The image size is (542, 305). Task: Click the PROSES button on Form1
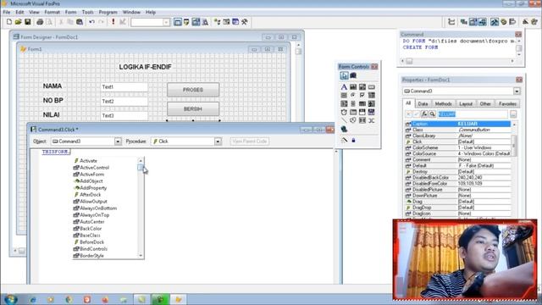[193, 90]
